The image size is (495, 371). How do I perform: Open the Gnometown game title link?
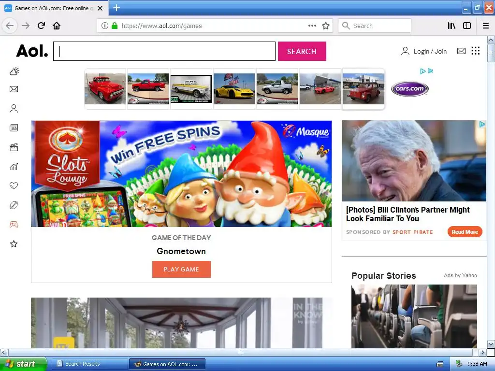[x=181, y=251]
